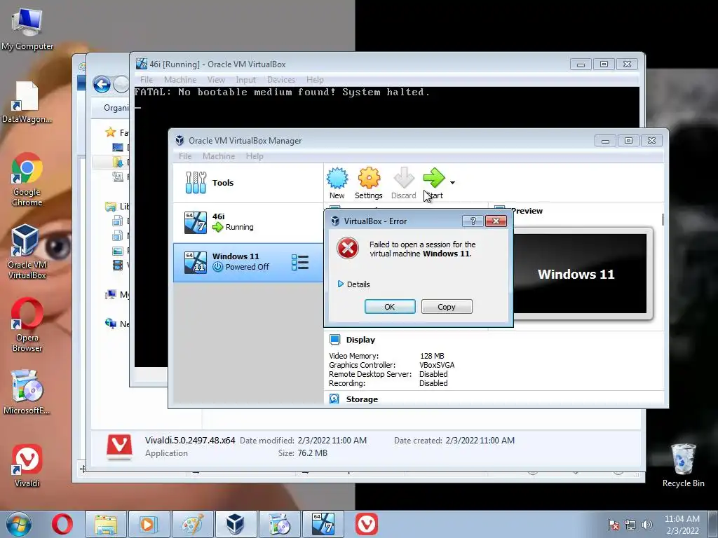718x538 pixels.
Task: Click the Paint taskbar icon
Action: point(192,524)
